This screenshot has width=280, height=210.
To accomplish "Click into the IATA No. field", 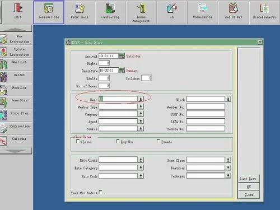I will tap(206, 121).
